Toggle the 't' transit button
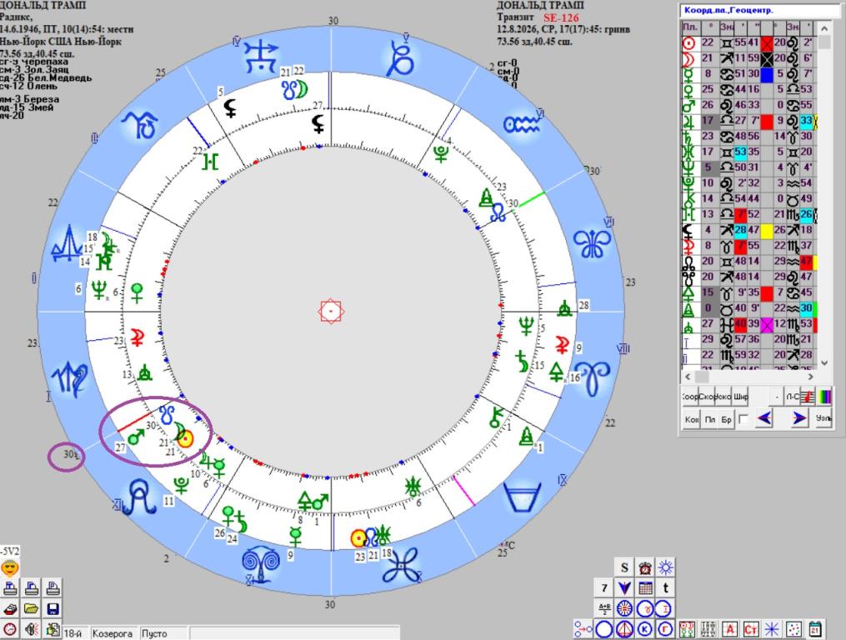Image resolution: width=846 pixels, height=640 pixels. point(666,587)
